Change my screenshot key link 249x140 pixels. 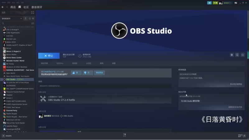(236, 84)
